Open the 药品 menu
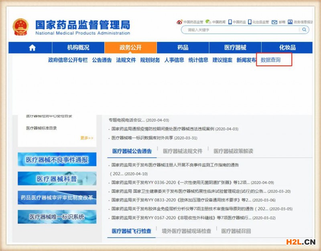The width and height of the screenshot is (321, 251). 183,47
